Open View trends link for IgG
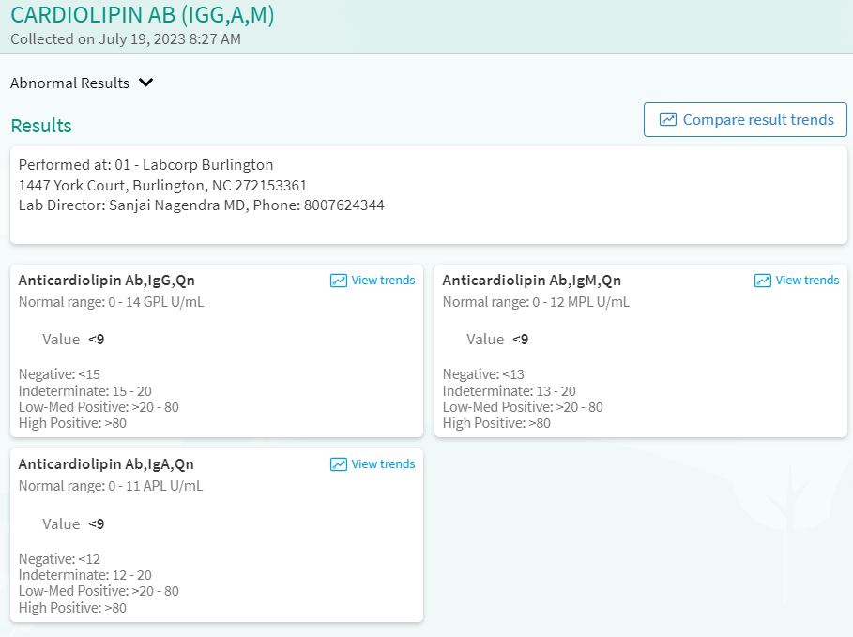 tap(383, 281)
